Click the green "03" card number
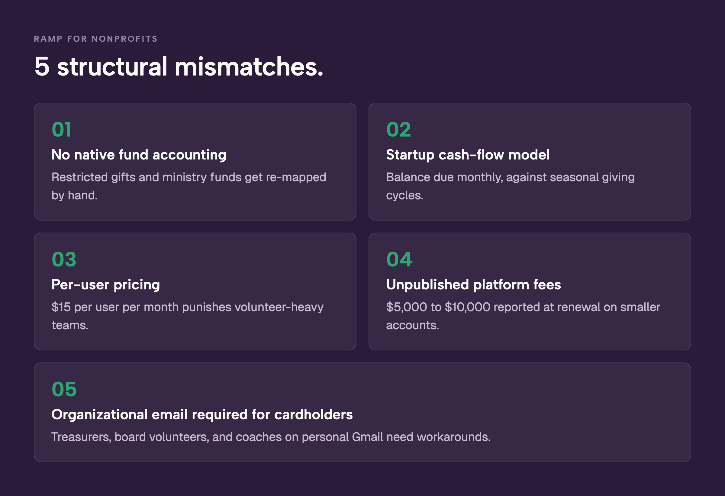 (x=64, y=259)
